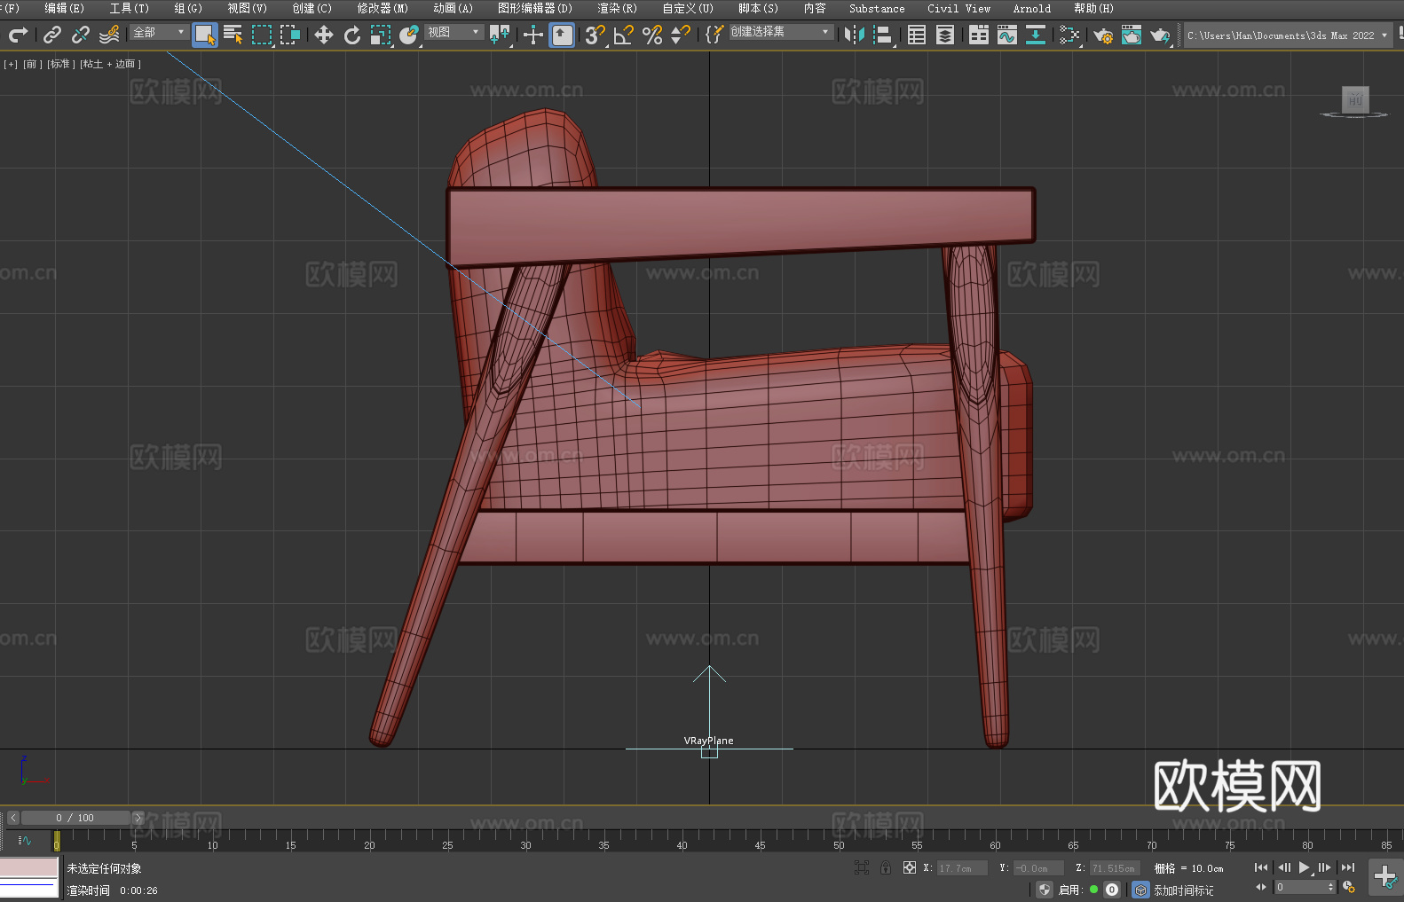Activate the Select and Link tool

[52, 35]
